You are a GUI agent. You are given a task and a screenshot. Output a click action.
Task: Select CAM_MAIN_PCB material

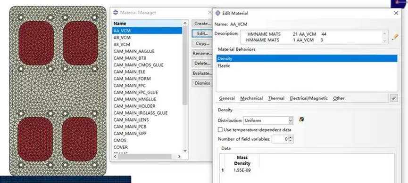point(147,127)
